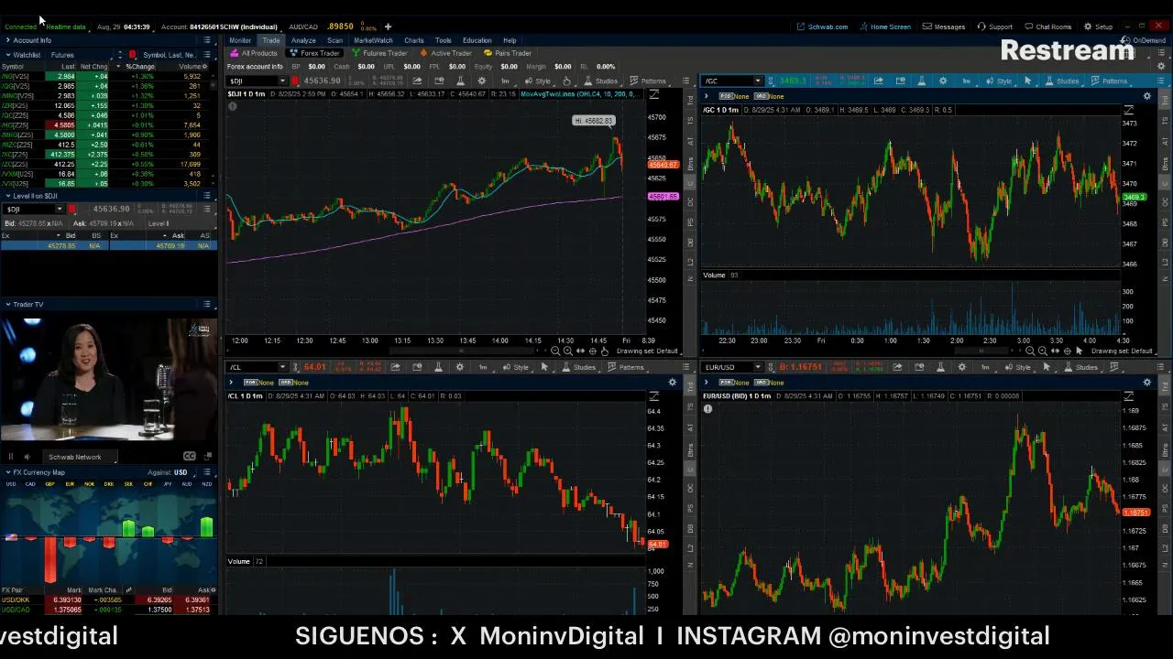Screen dimensions: 1173x659
Task: Open /CL chart Studies menu
Action: tap(578, 367)
